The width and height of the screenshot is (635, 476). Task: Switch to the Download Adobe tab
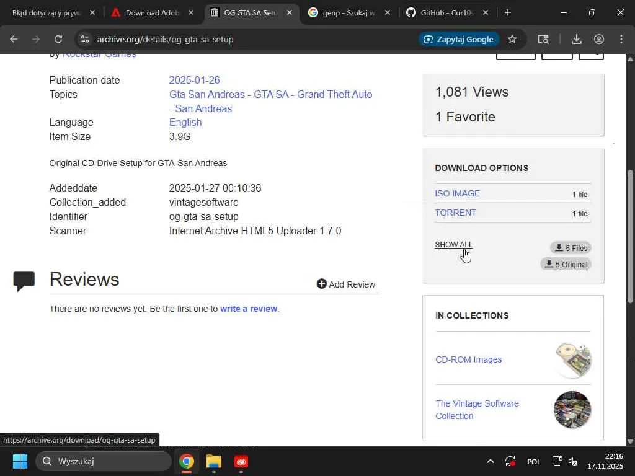[153, 13]
